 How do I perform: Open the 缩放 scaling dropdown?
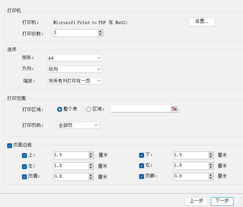tap(75, 81)
